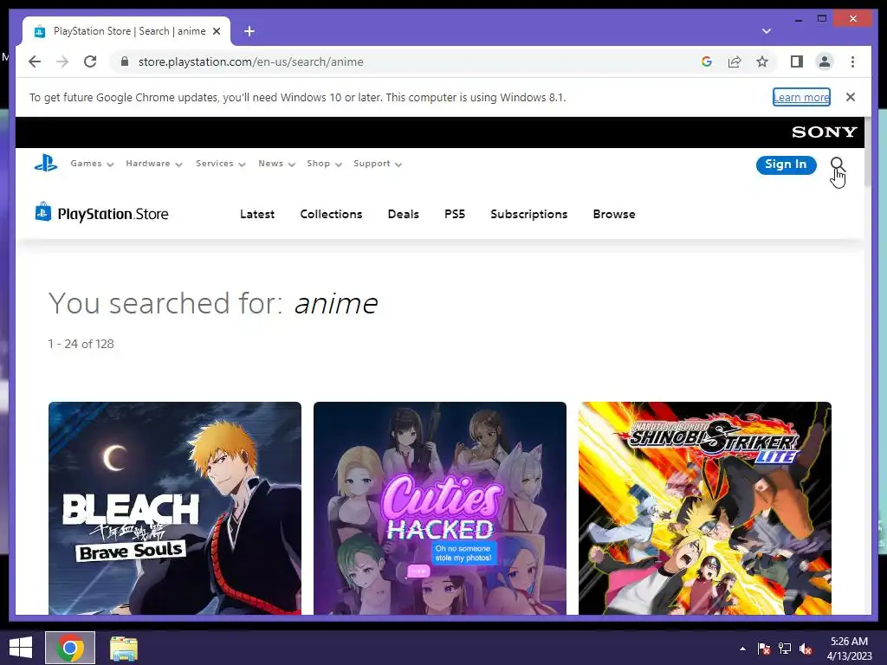Expand the Hardware dropdown menu
Image resolution: width=887 pixels, height=665 pixels.
point(154,164)
